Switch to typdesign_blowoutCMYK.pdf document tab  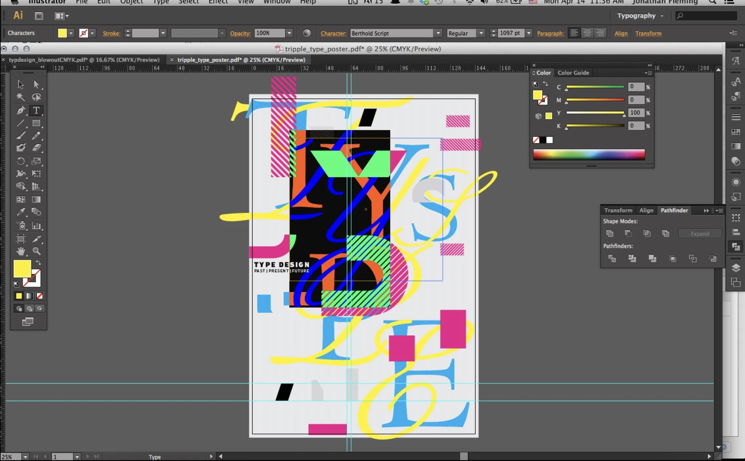[84, 60]
